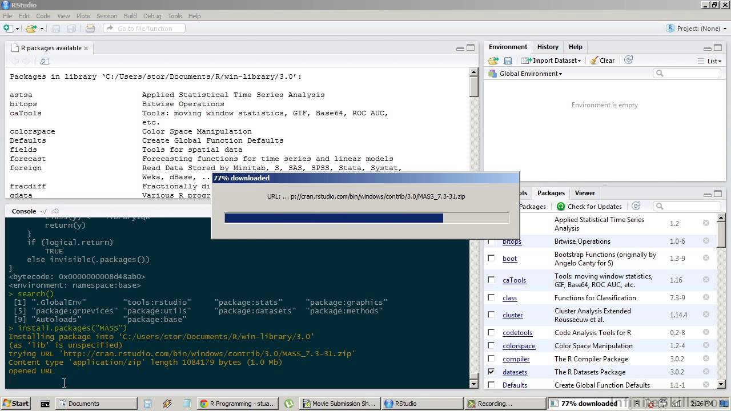Click the Open File folder icon
The width and height of the screenshot is (731, 411).
[x=31, y=28]
